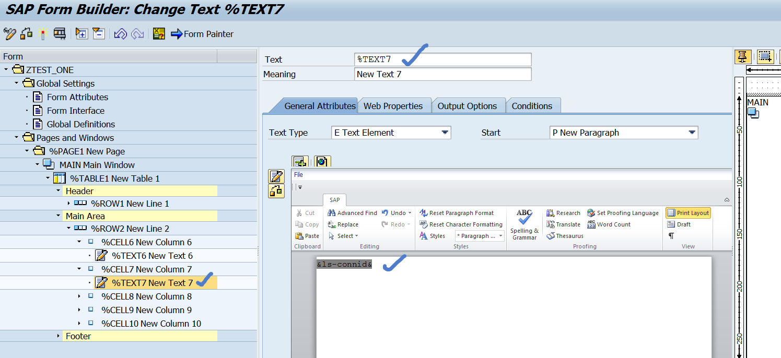This screenshot has height=358, width=781.
Task: Run Spelling & Grammar check
Action: pos(524,224)
